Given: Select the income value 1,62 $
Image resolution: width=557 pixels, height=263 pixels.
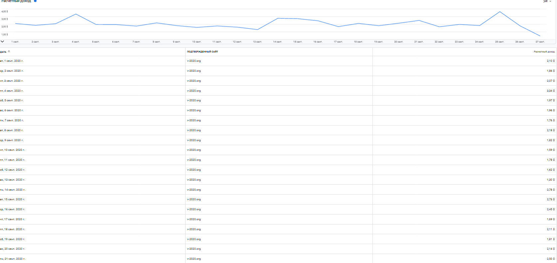Looking at the screenshot, I should pyautogui.click(x=551, y=170).
